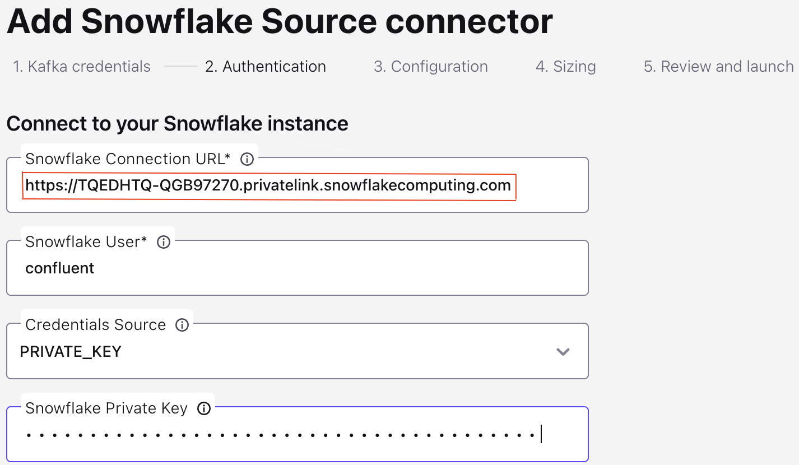Jump to the Sizing step
Viewport: 799px width, 465px height.
tap(565, 66)
